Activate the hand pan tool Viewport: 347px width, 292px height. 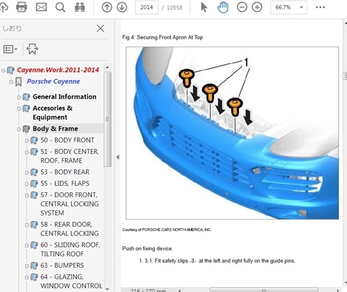pos(222,7)
